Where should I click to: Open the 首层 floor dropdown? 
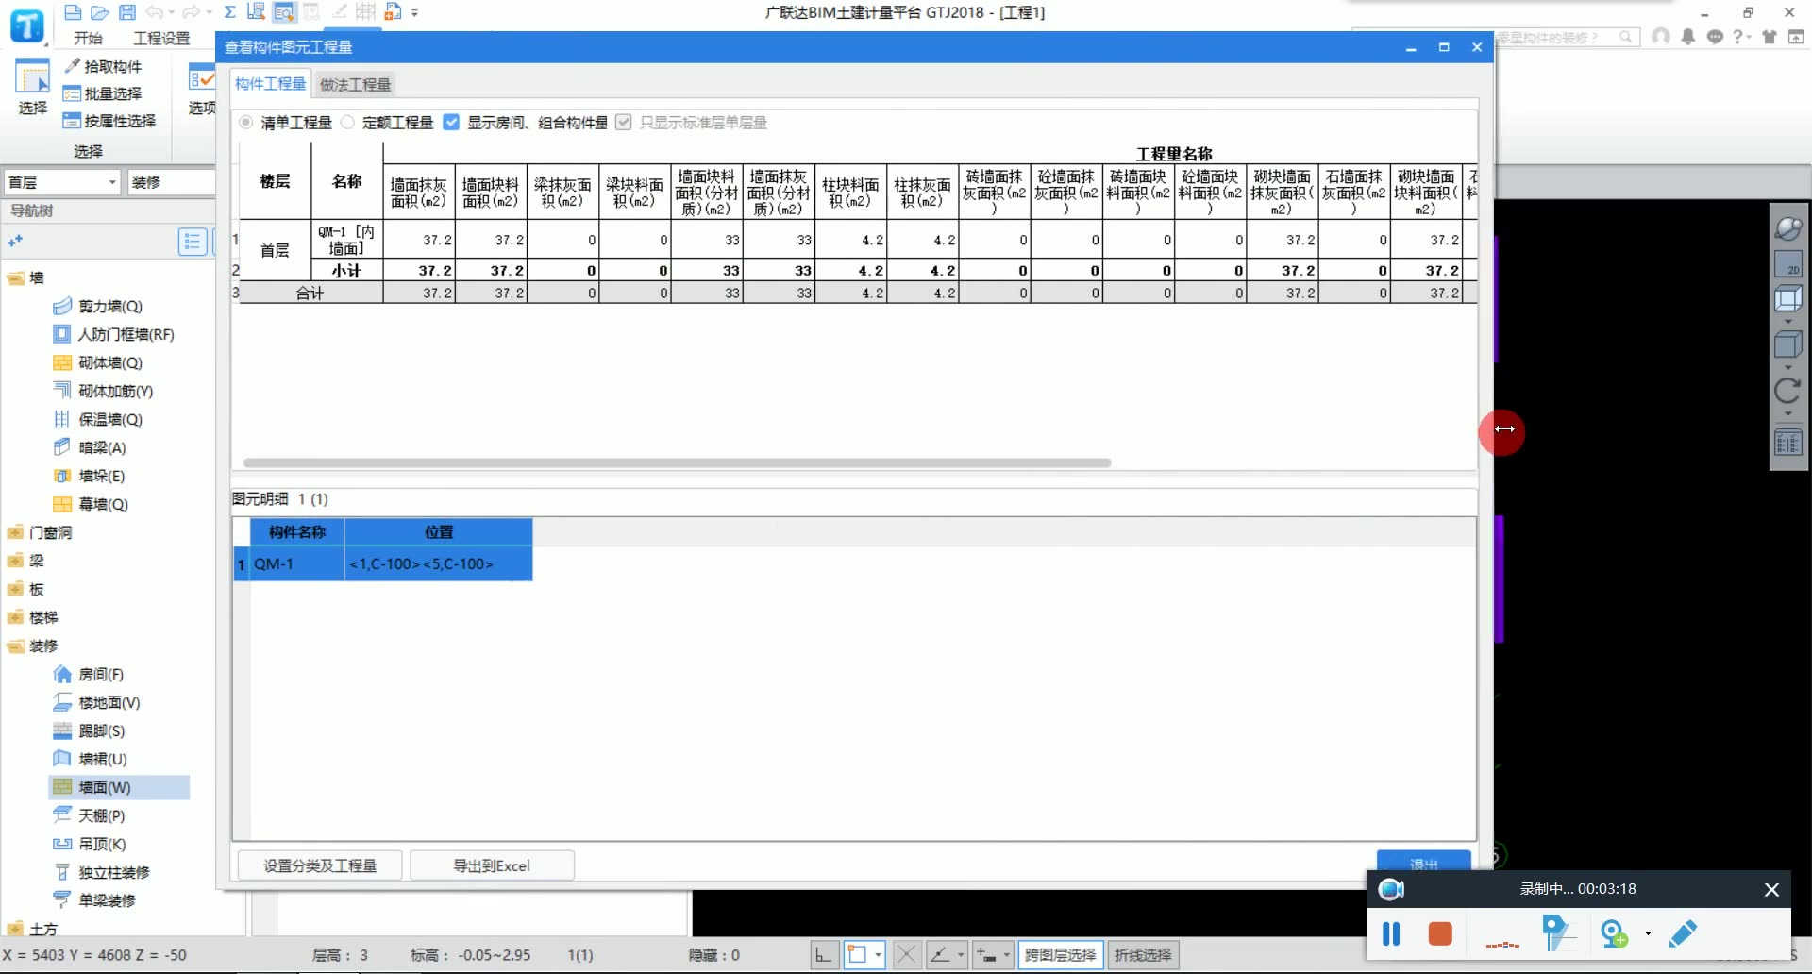(x=62, y=182)
